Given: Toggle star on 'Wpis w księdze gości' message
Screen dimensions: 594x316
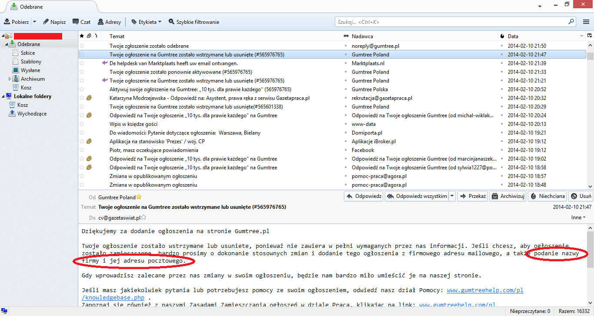Looking at the screenshot, I should point(82,124).
